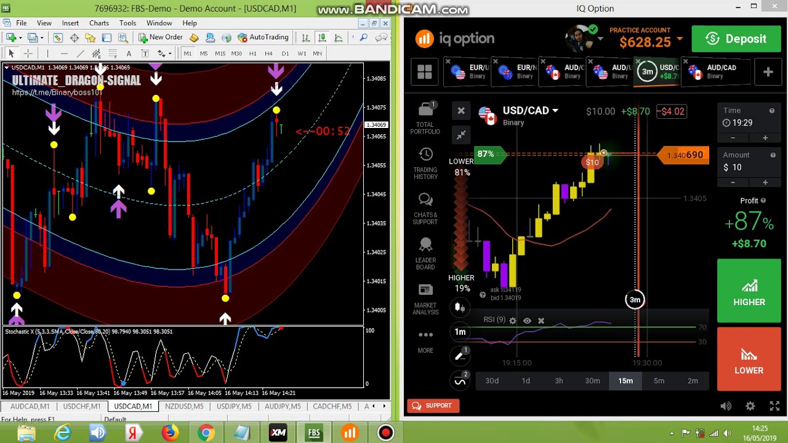788x443 pixels.
Task: Open the Navigator star-folder icon
Action: [x=90, y=38]
